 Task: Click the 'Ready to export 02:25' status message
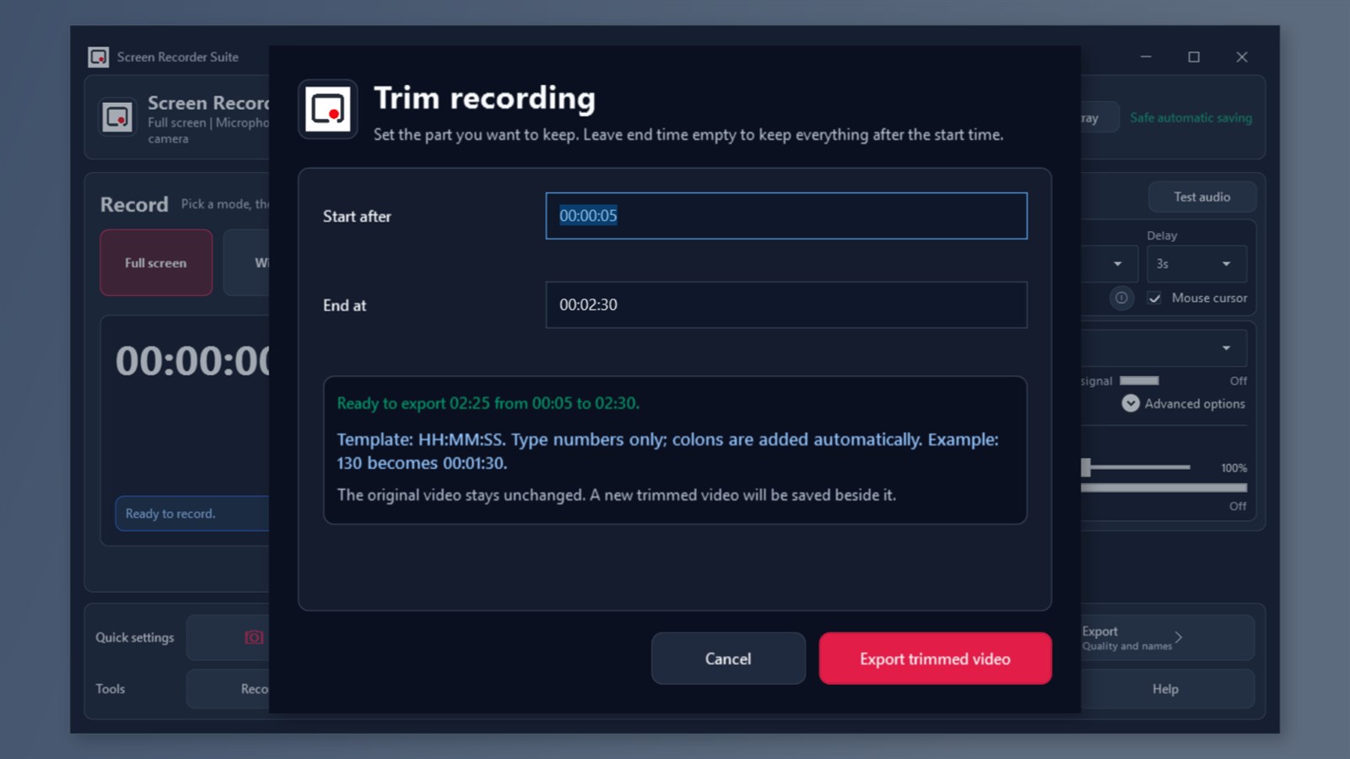489,403
